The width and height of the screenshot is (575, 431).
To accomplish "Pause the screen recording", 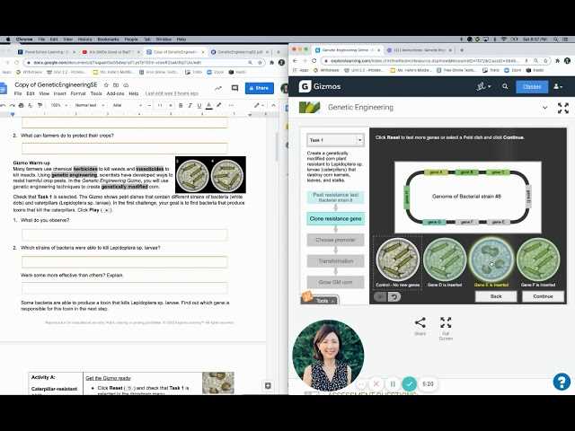I will [393, 384].
